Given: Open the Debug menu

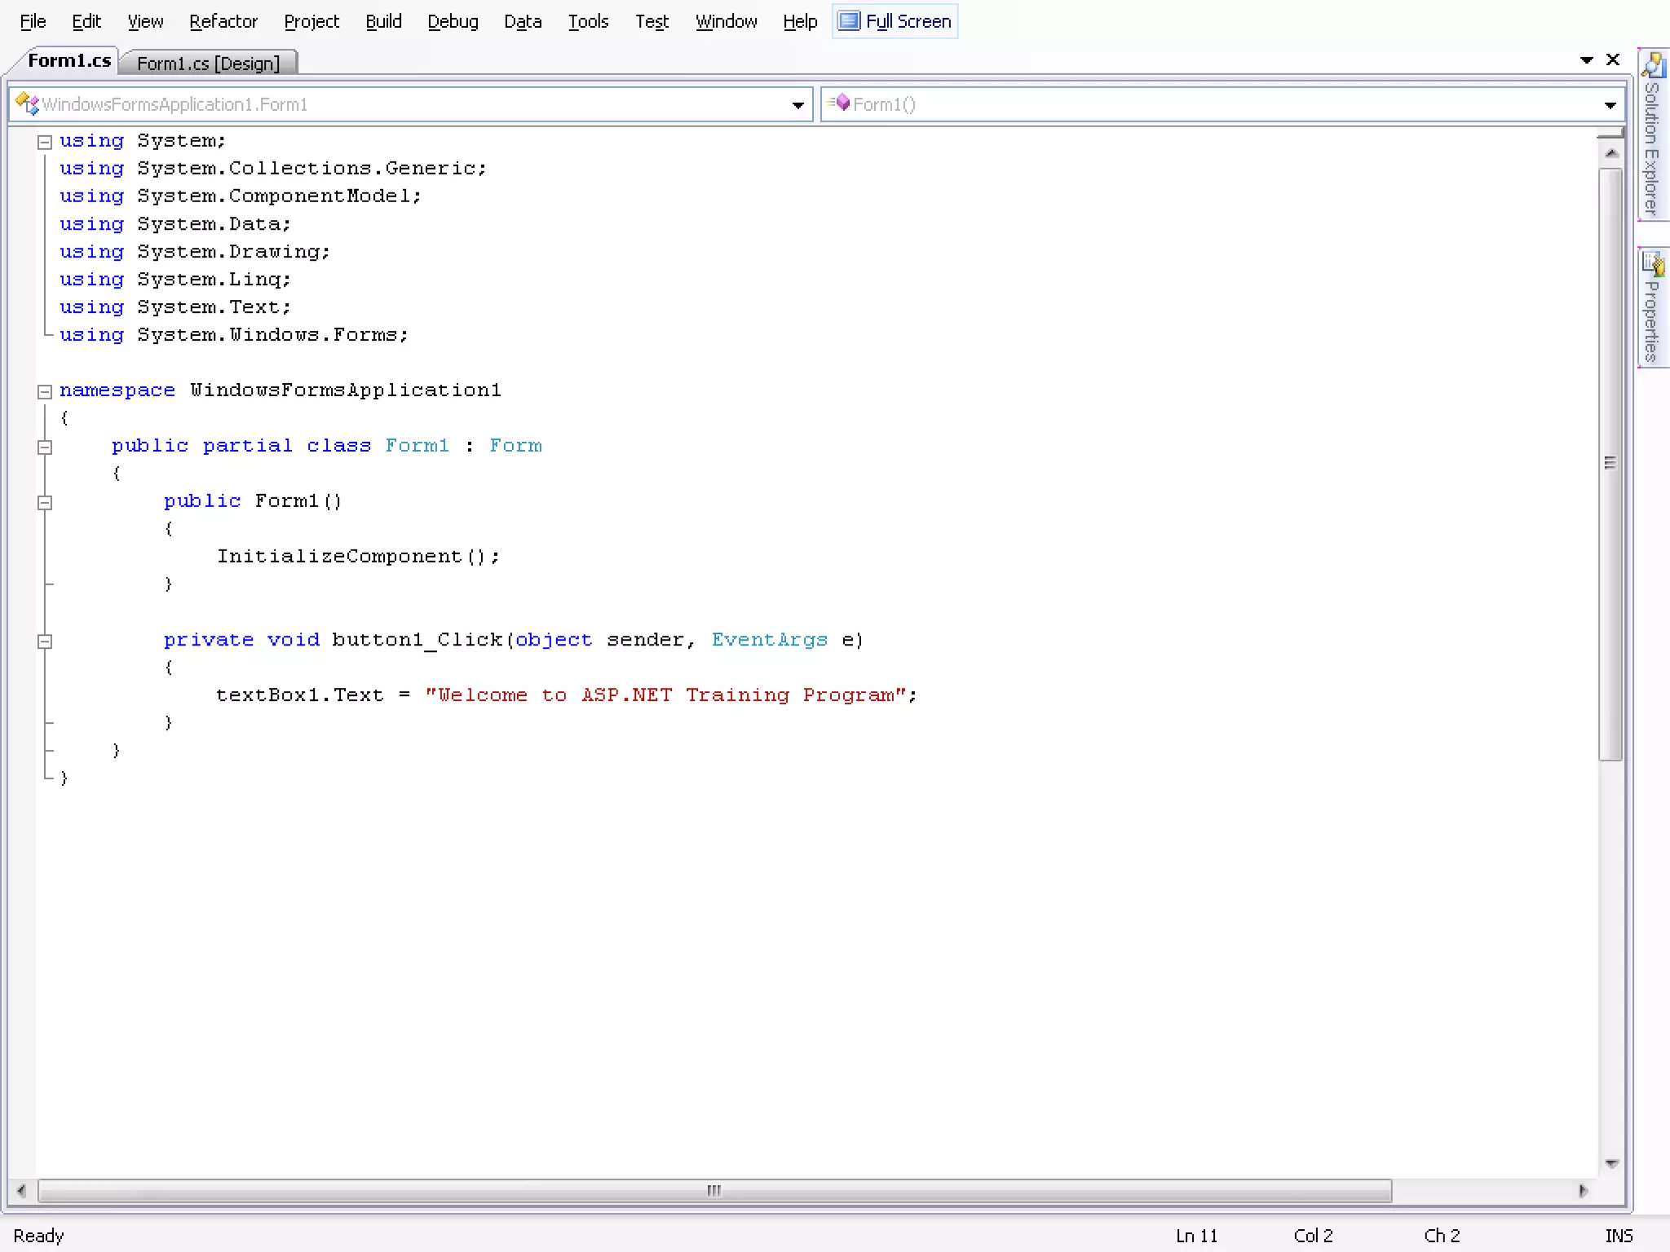Looking at the screenshot, I should click(x=453, y=21).
